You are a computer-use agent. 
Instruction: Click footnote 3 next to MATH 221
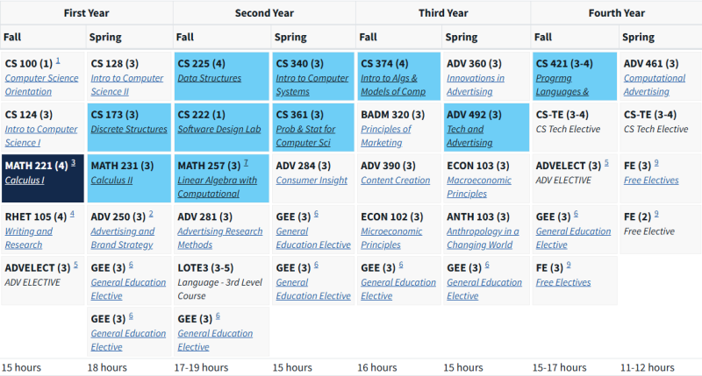pos(73,163)
